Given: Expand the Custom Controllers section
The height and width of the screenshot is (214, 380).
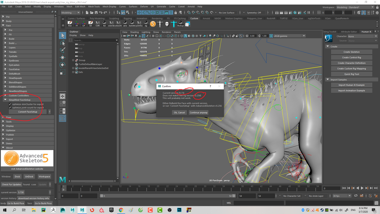Looking at the screenshot, I should point(5,95).
